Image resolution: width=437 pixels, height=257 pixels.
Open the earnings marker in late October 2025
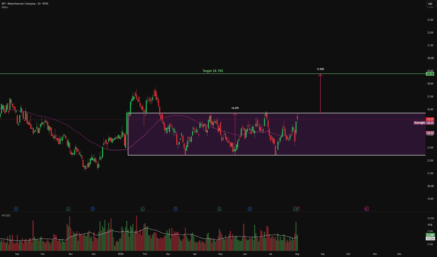tap(68, 209)
